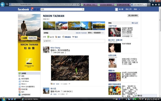
Task: Open the Facebook notifications globe icon
Action: point(38,10)
